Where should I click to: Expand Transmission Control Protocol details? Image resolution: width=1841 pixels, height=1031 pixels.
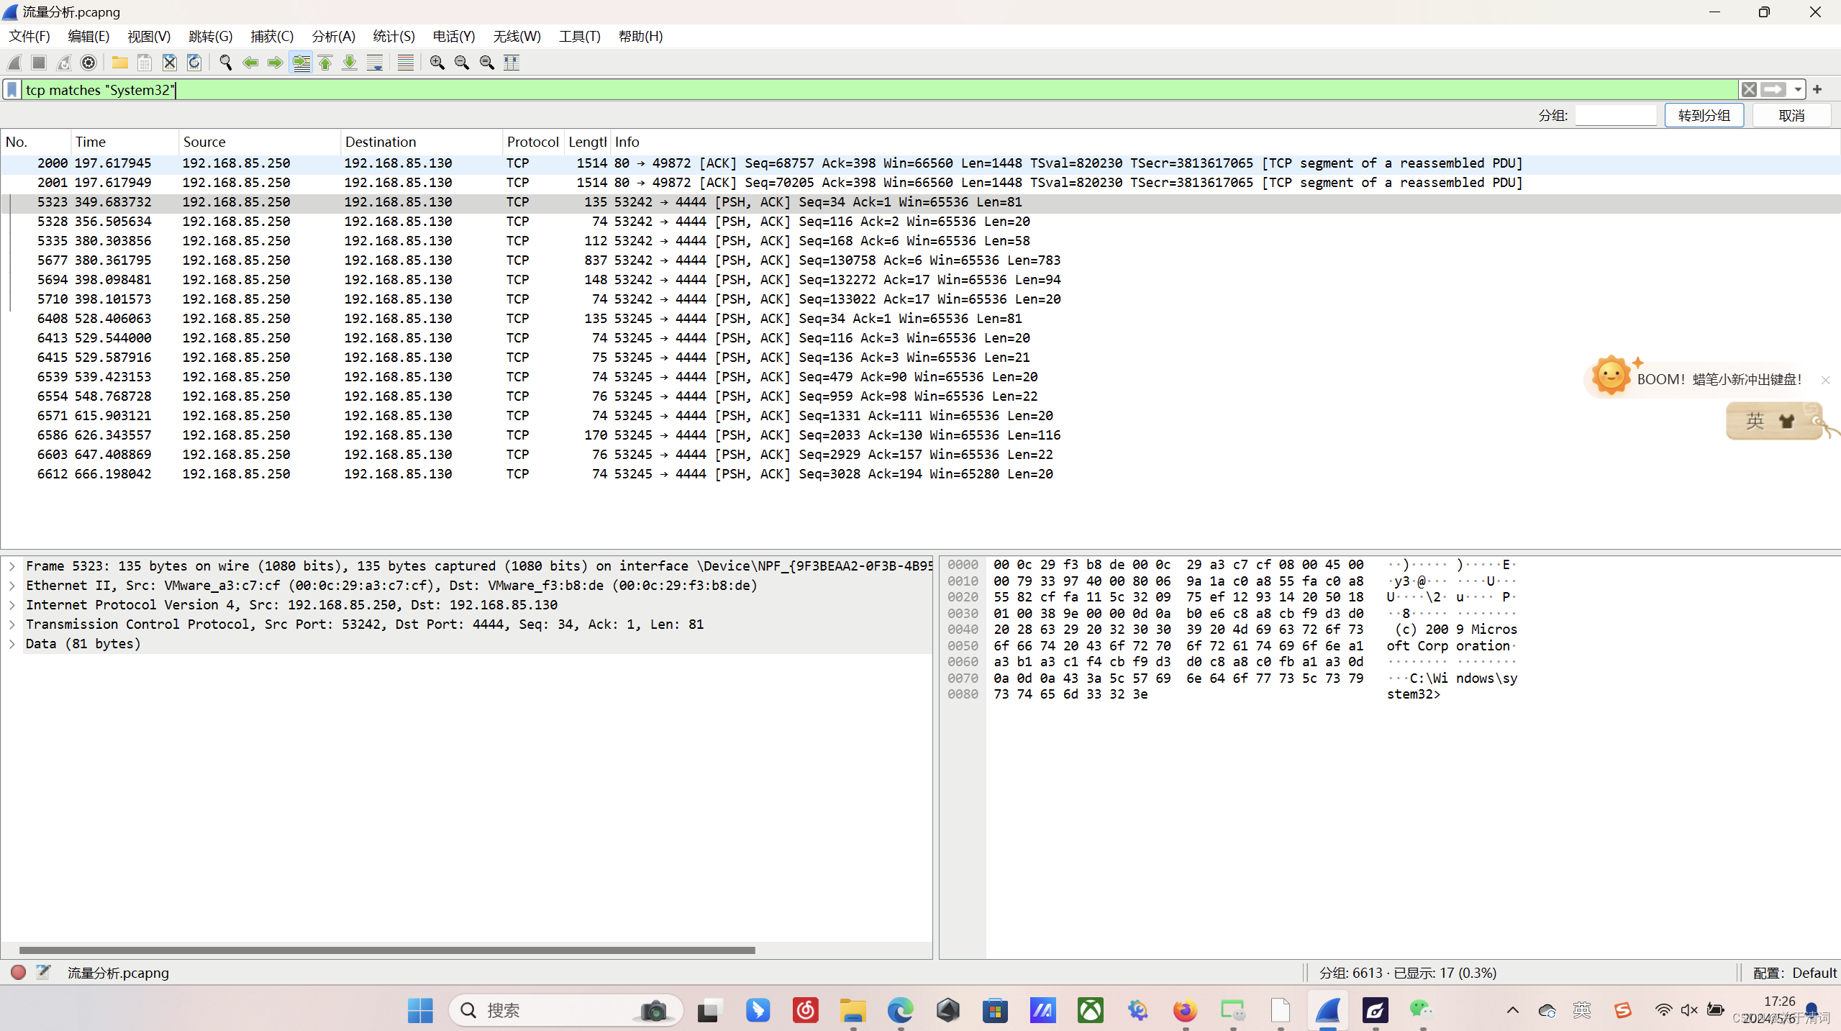[x=12, y=624]
